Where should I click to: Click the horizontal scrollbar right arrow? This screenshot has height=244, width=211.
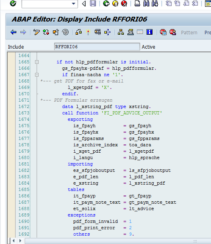(x=20, y=241)
